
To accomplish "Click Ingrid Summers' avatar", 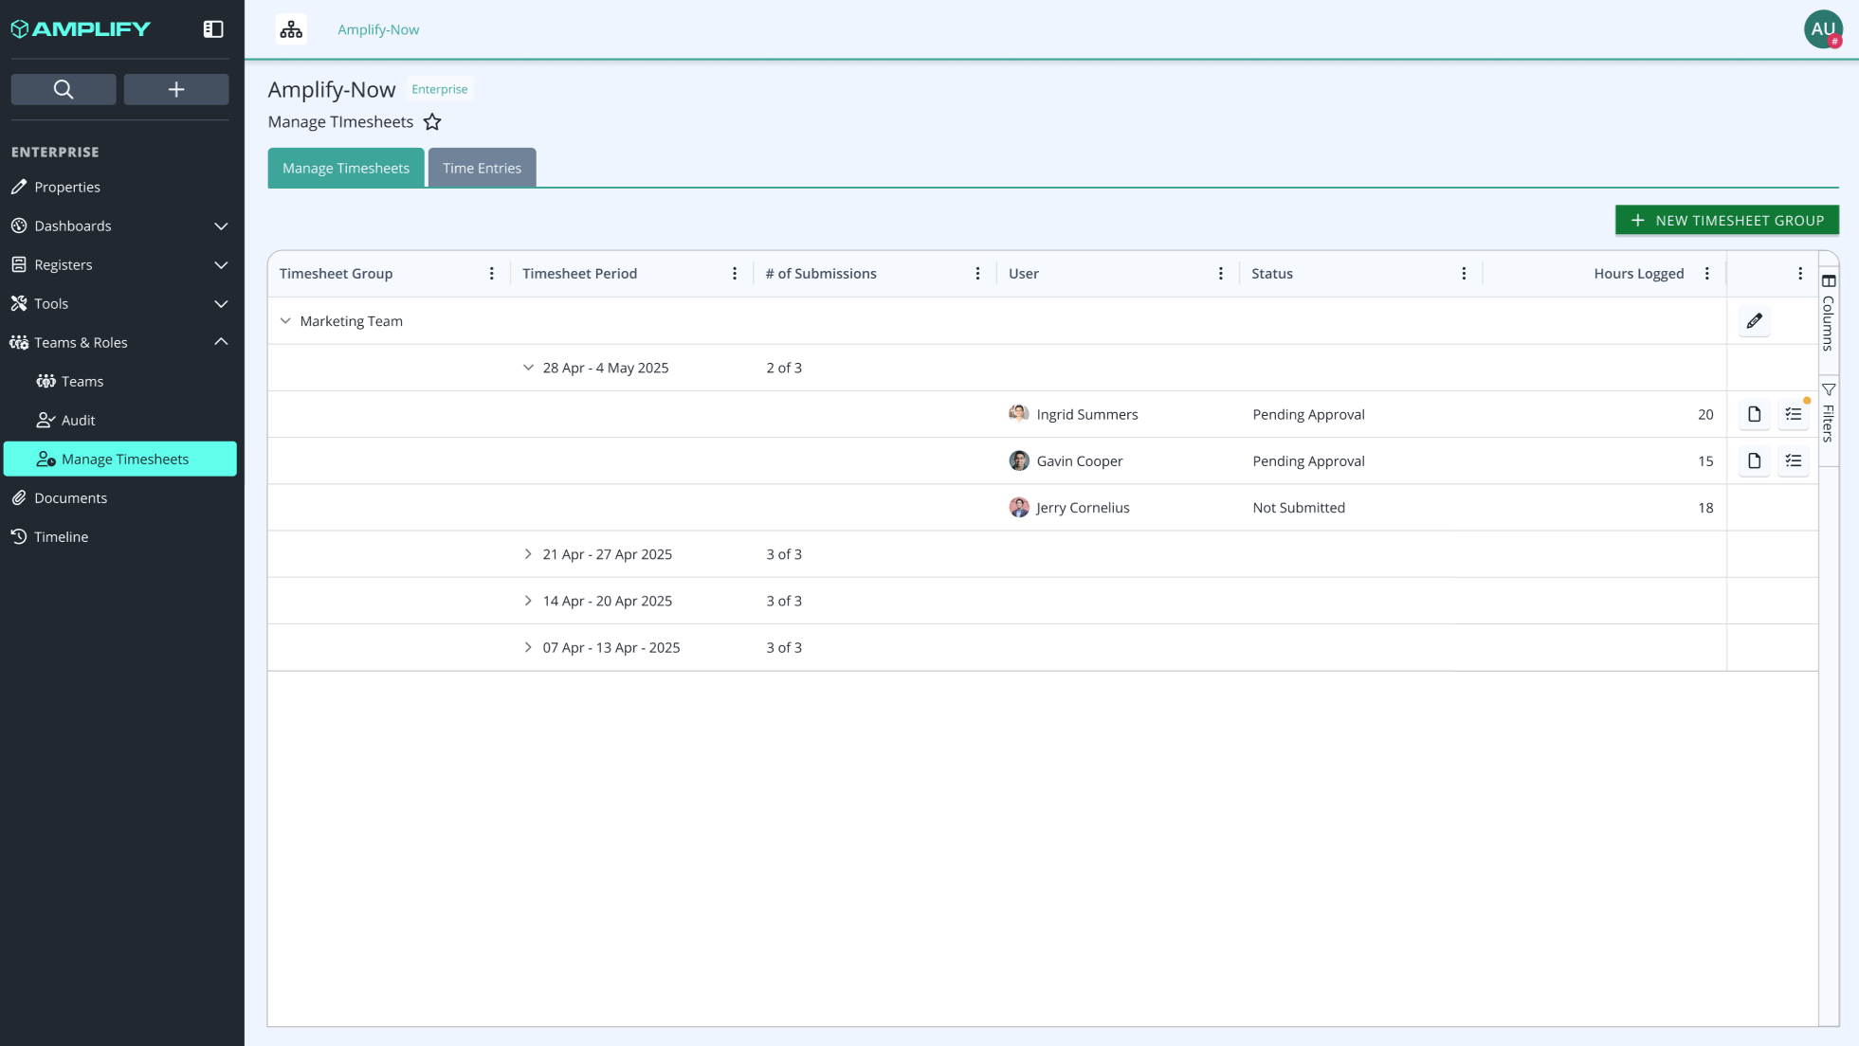I will coord(1019,414).
